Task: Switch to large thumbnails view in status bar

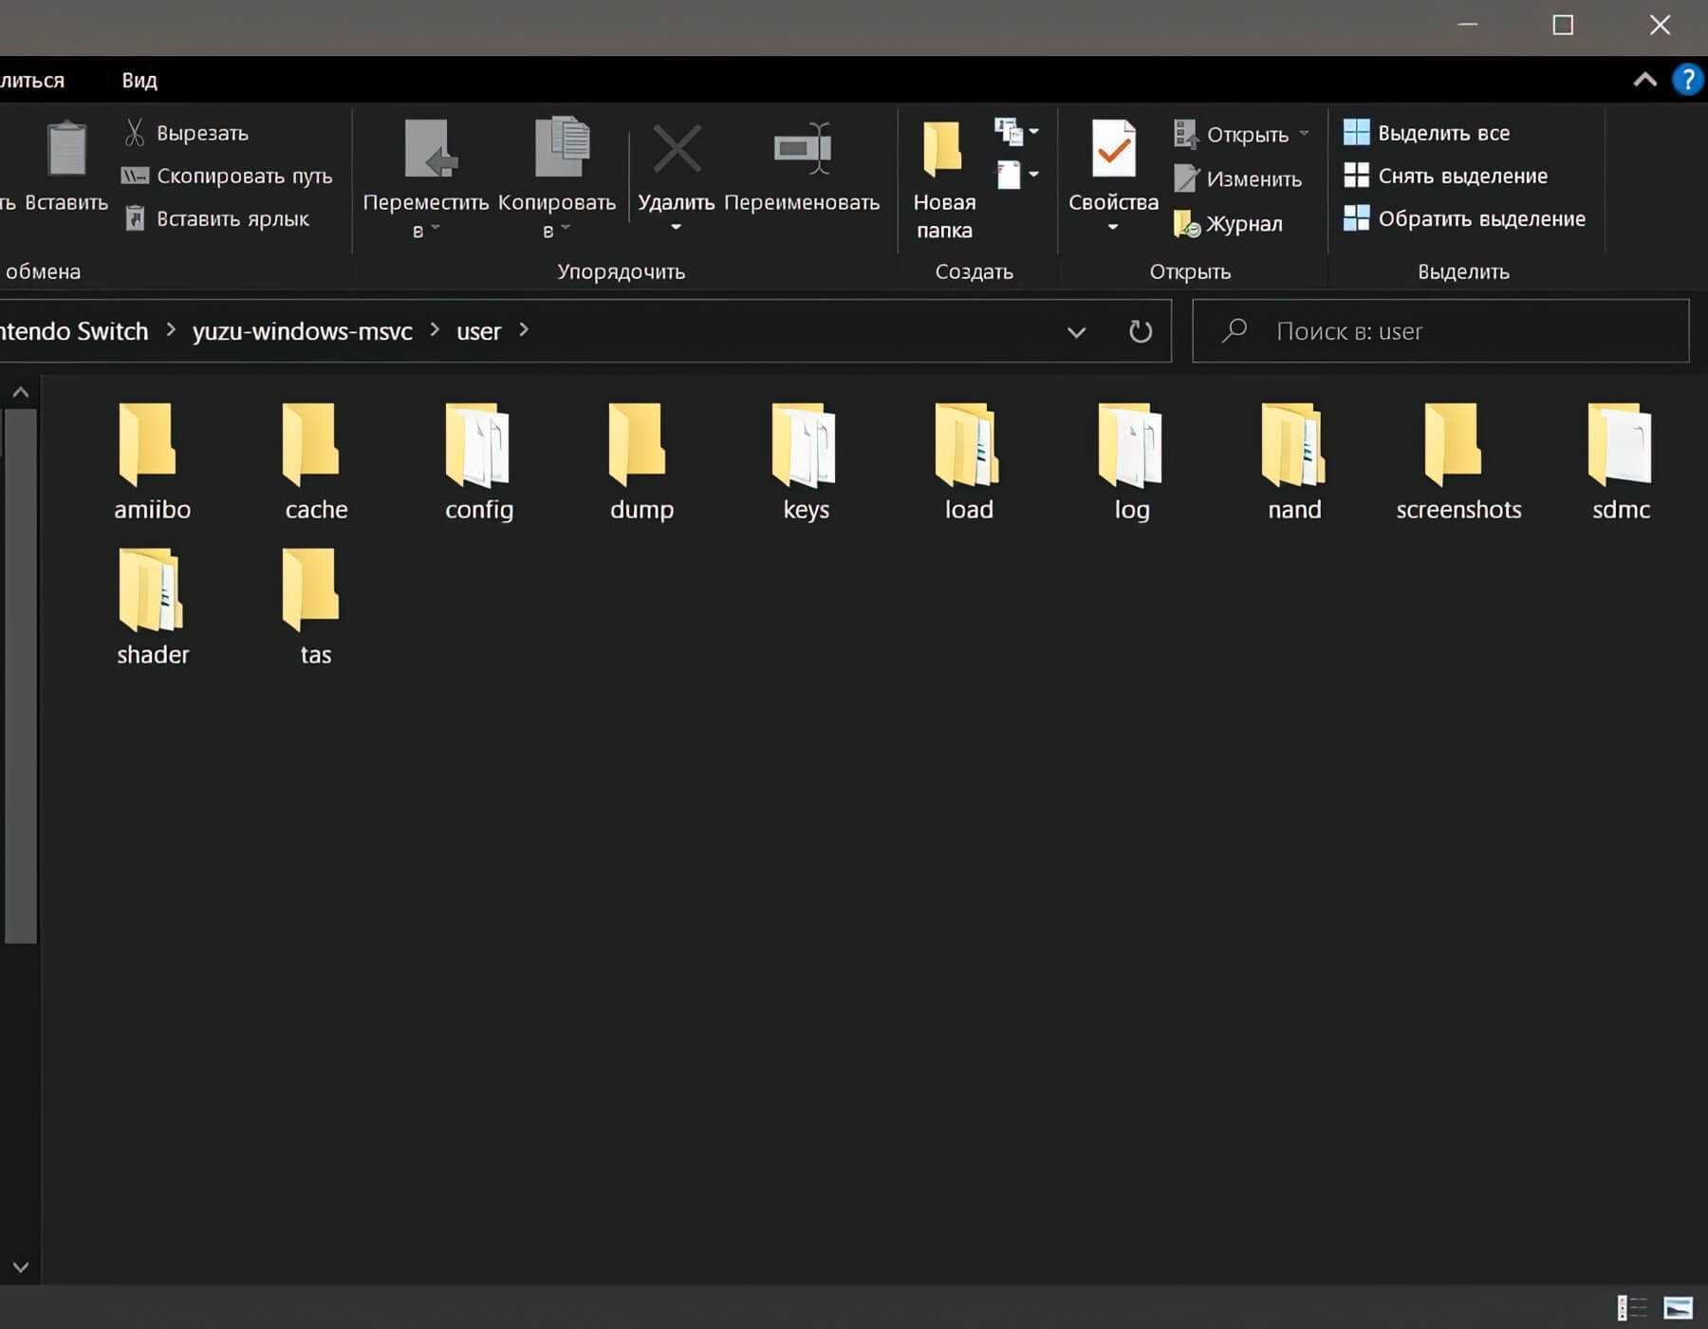Action: tap(1678, 1308)
